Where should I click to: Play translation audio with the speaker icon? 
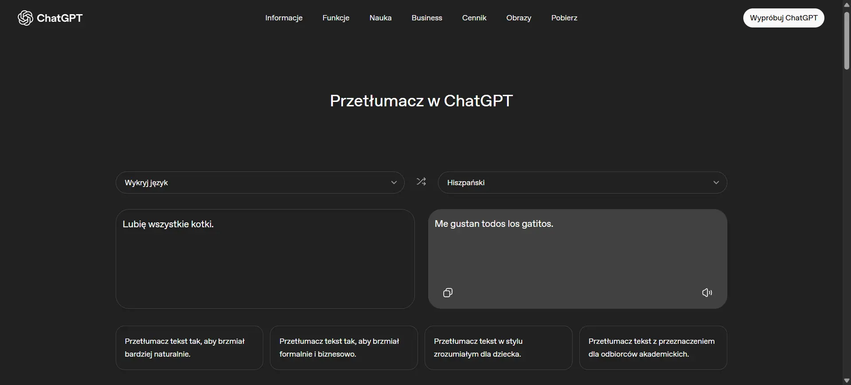pyautogui.click(x=707, y=292)
